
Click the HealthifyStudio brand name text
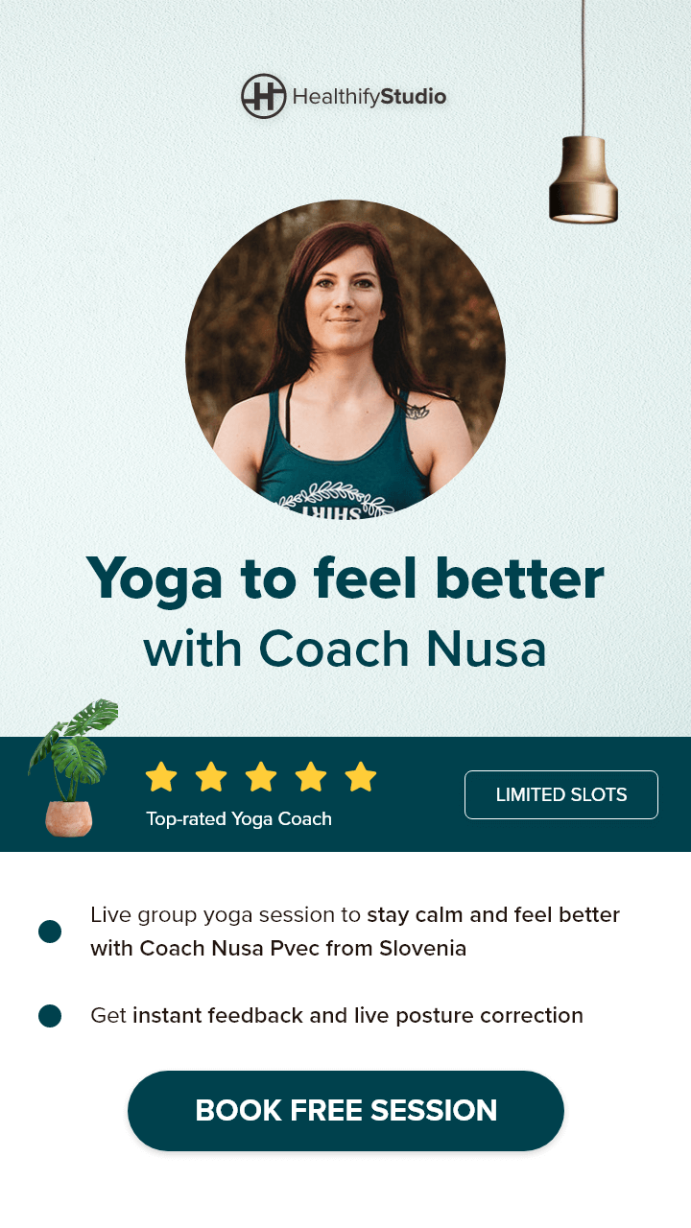(x=369, y=97)
